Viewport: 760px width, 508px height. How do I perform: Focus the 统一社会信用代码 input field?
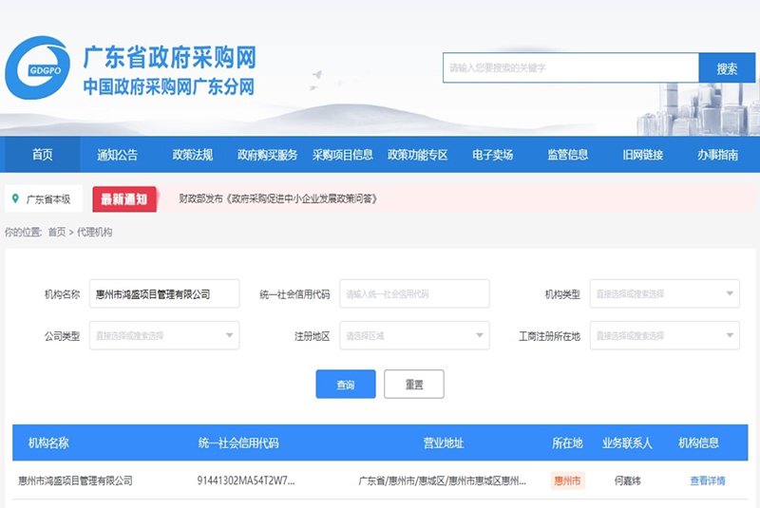point(414,294)
